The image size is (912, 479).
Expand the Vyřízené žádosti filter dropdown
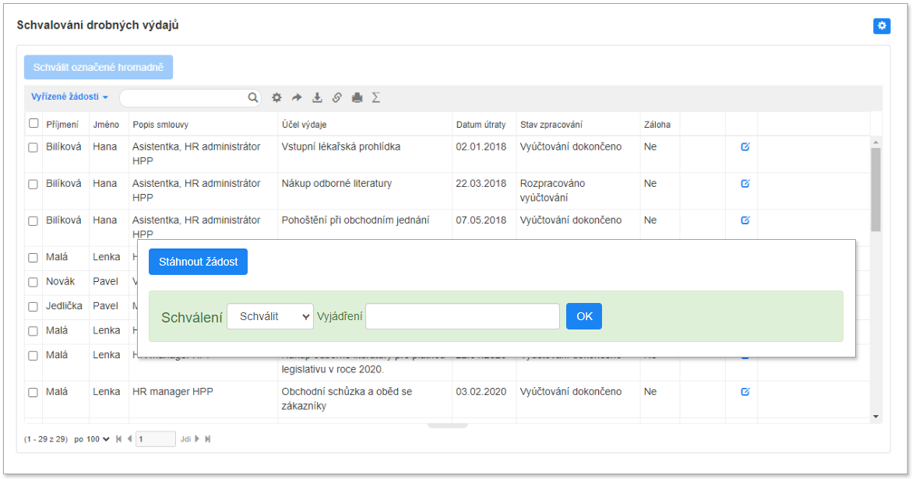[69, 97]
